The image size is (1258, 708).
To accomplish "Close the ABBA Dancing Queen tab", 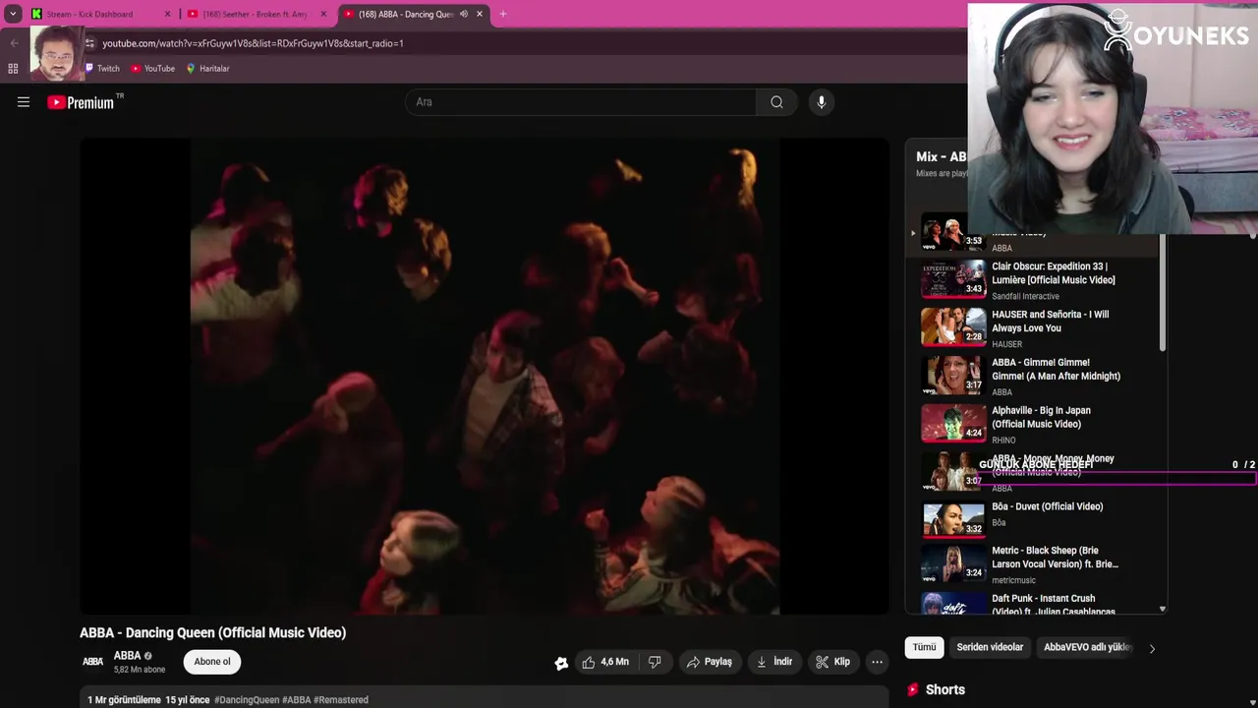I will point(480,14).
